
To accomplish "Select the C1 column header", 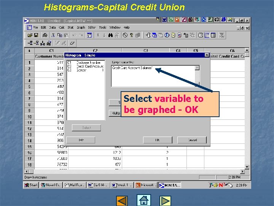I will tap(51, 51).
